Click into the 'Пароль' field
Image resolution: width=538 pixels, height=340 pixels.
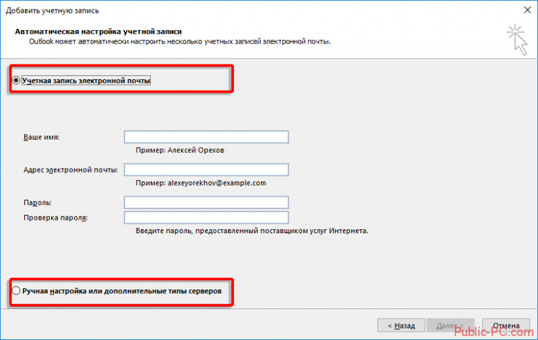click(206, 202)
